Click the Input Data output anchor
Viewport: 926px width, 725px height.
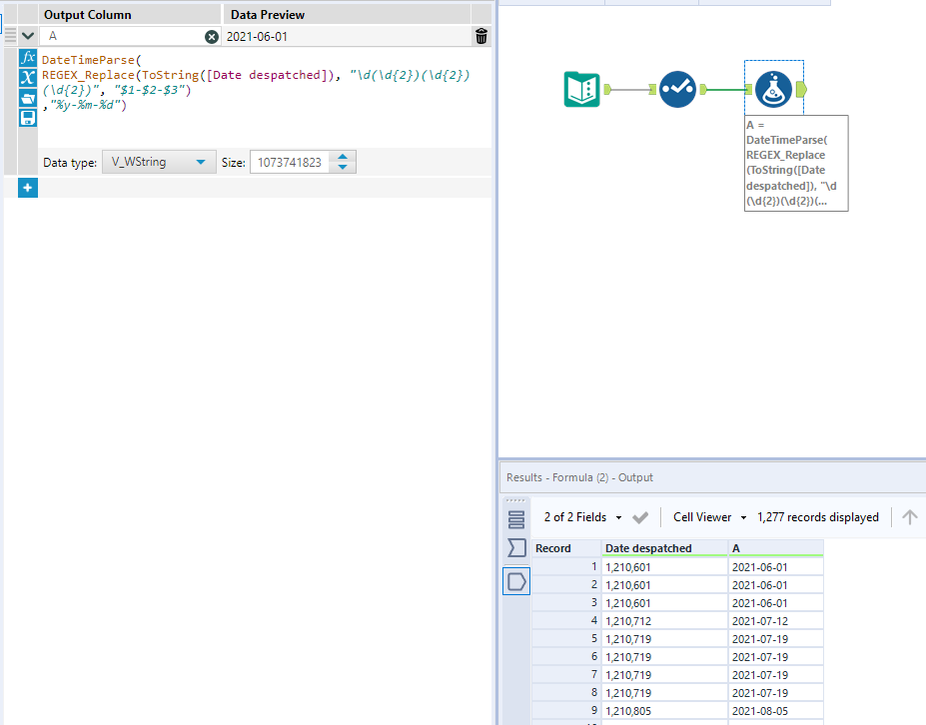click(607, 89)
